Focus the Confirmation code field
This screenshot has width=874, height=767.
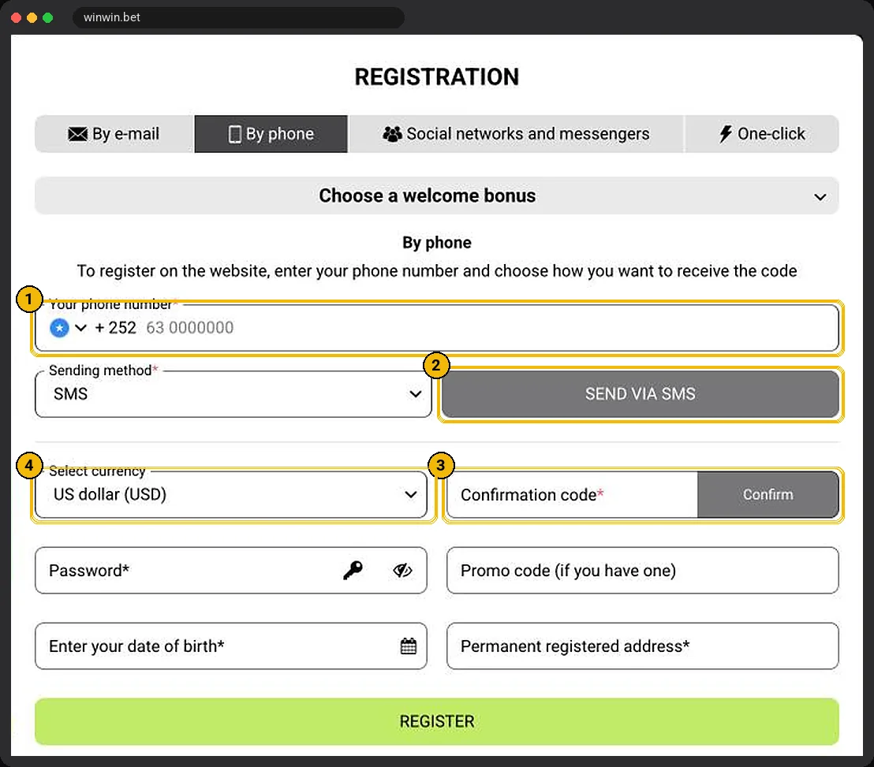tap(572, 494)
